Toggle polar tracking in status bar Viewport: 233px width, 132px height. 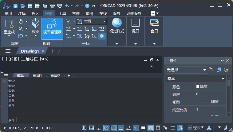106,128
